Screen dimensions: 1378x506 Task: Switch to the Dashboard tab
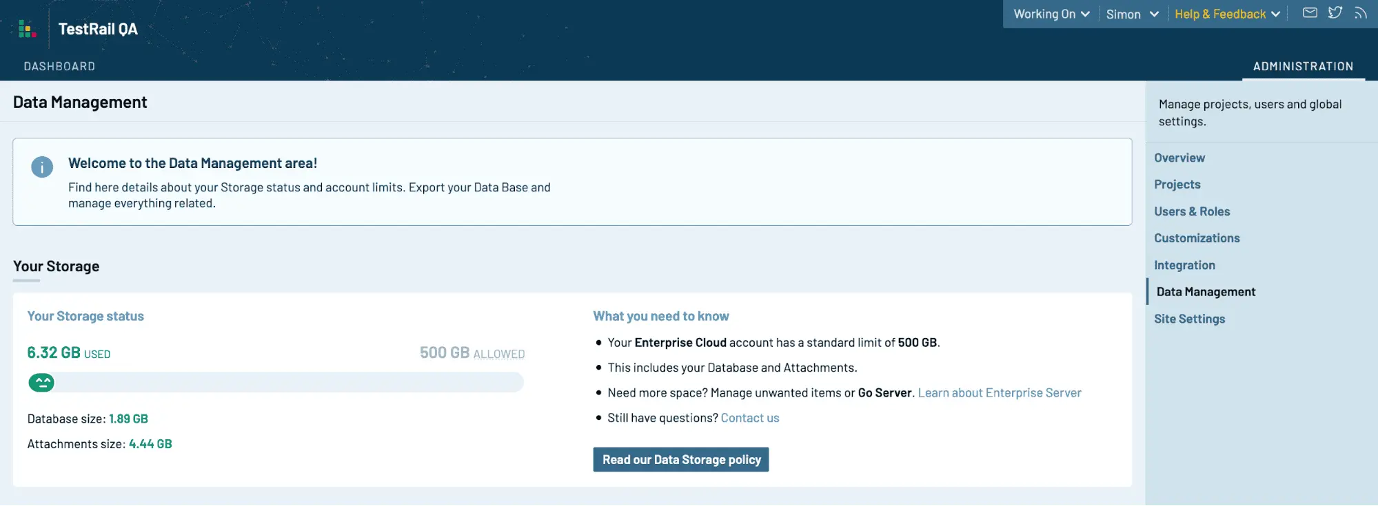[59, 66]
